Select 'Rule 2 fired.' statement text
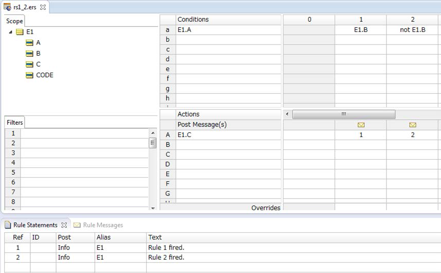 166,258
